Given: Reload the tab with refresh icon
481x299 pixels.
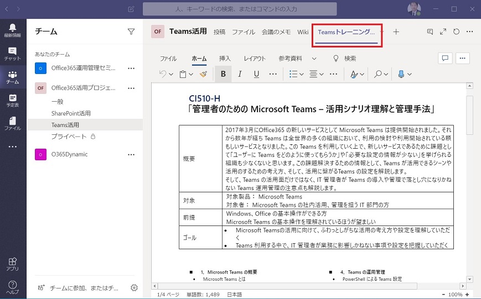Looking at the screenshot, I should 456,32.
